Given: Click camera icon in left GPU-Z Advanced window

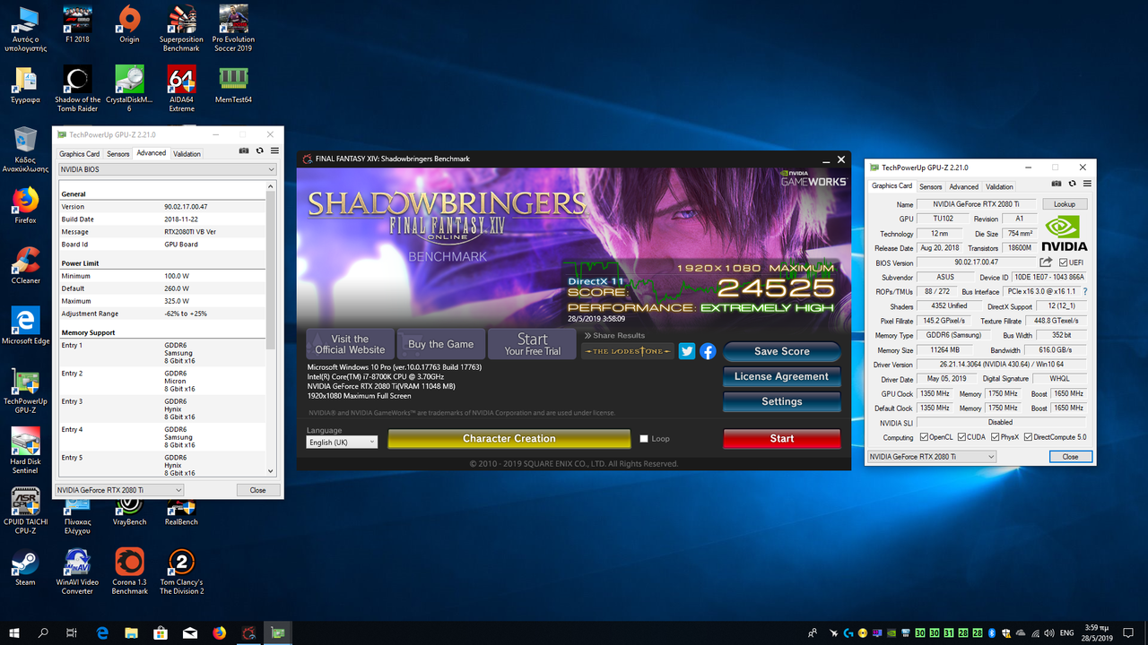Looking at the screenshot, I should click(x=244, y=151).
